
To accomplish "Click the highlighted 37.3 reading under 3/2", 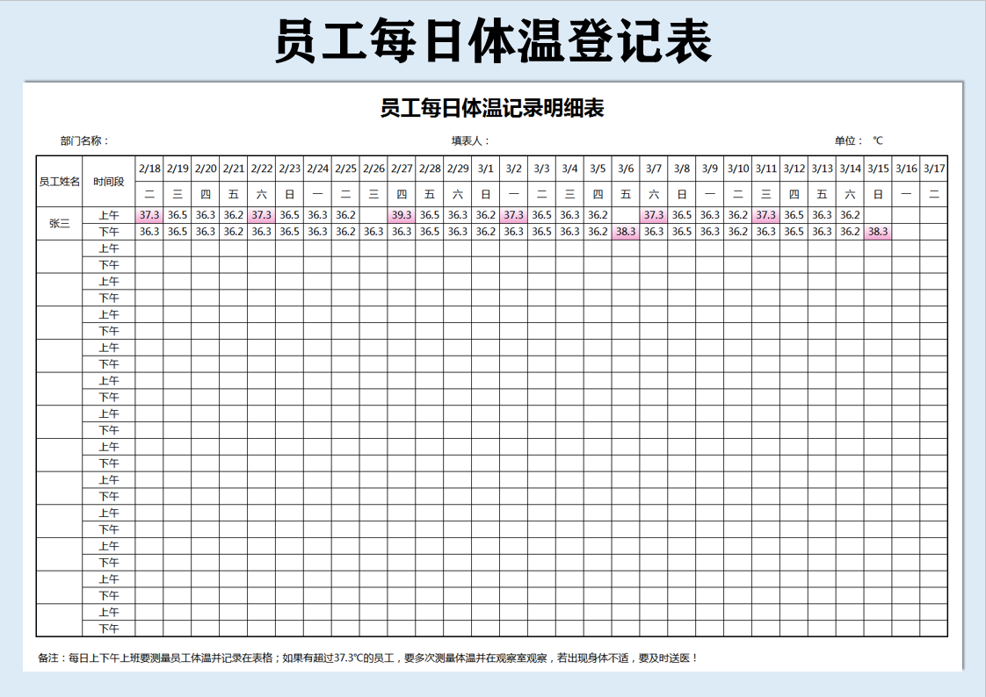I will [x=512, y=214].
